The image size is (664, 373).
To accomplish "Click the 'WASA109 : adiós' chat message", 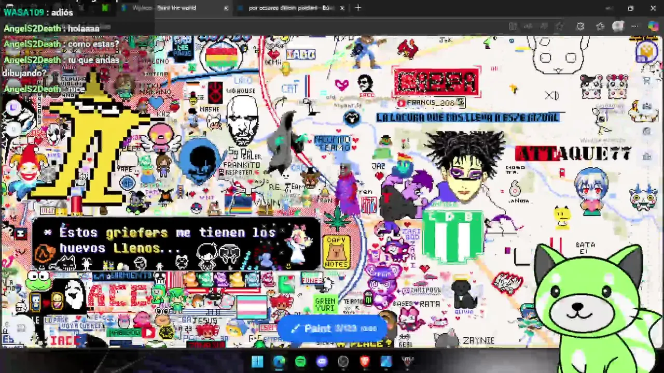I will pyautogui.click(x=38, y=12).
